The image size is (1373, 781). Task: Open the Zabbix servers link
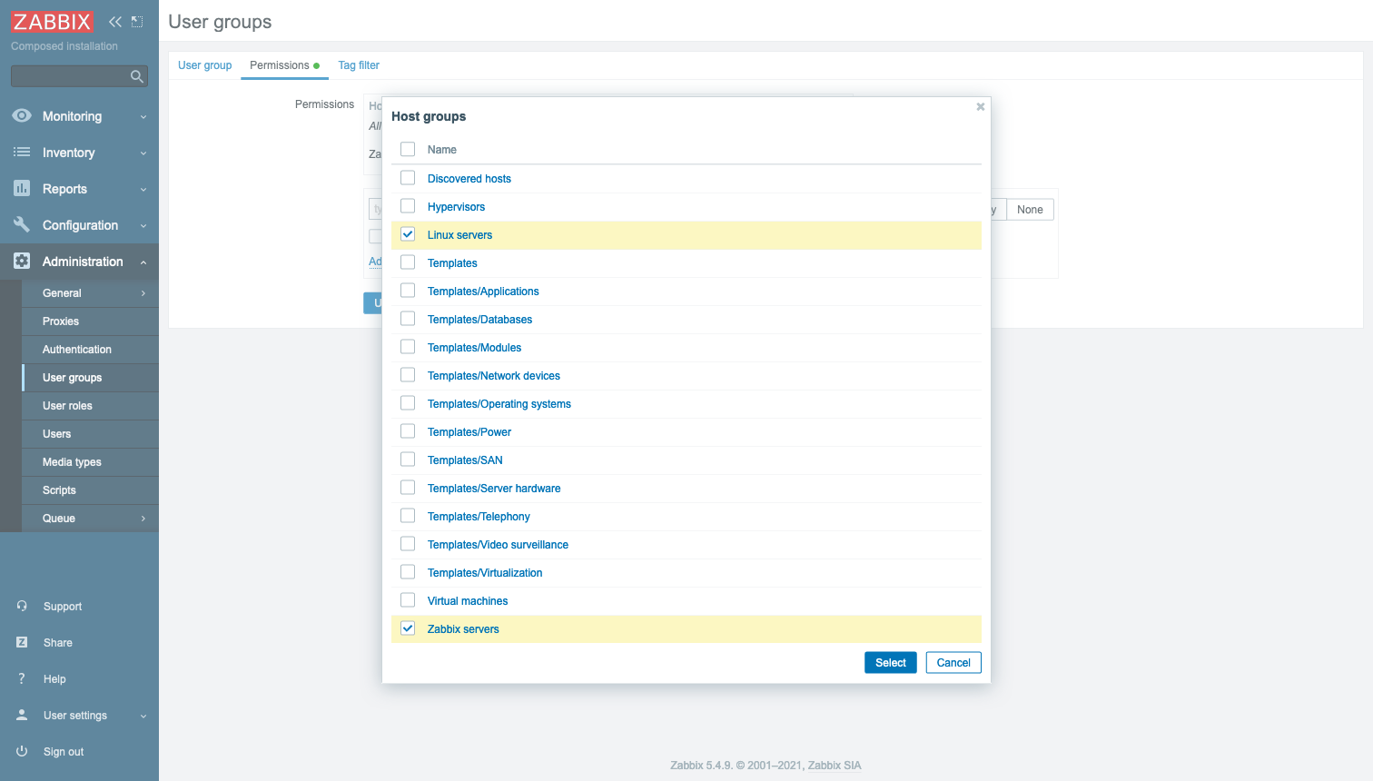(x=463, y=629)
